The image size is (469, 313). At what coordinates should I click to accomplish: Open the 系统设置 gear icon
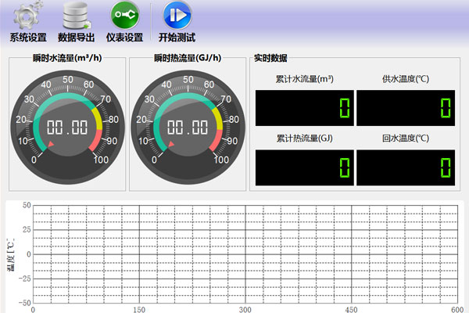pos(27,15)
